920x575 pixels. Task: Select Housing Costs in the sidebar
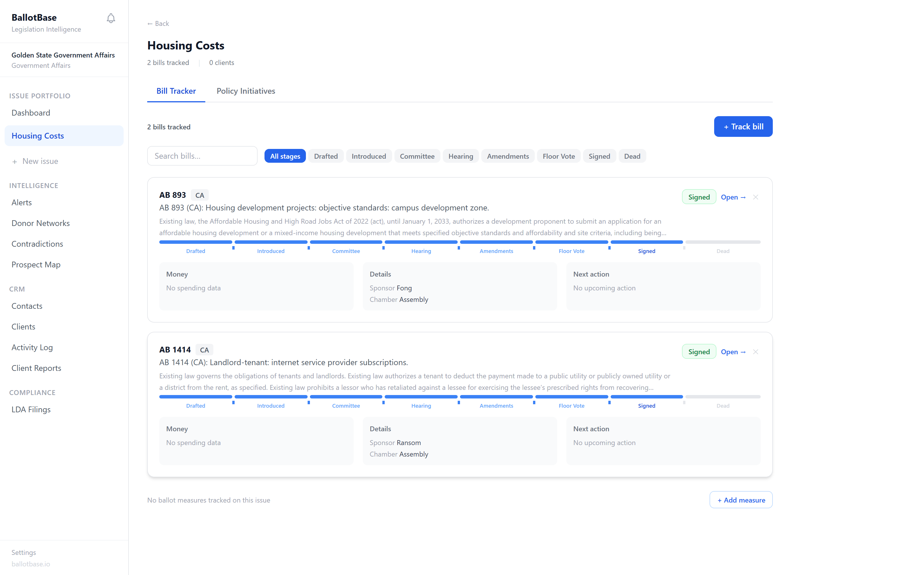point(64,136)
